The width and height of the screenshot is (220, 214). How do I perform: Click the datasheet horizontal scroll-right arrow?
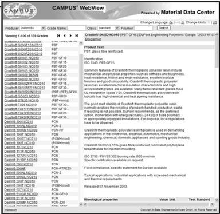pos(212,204)
